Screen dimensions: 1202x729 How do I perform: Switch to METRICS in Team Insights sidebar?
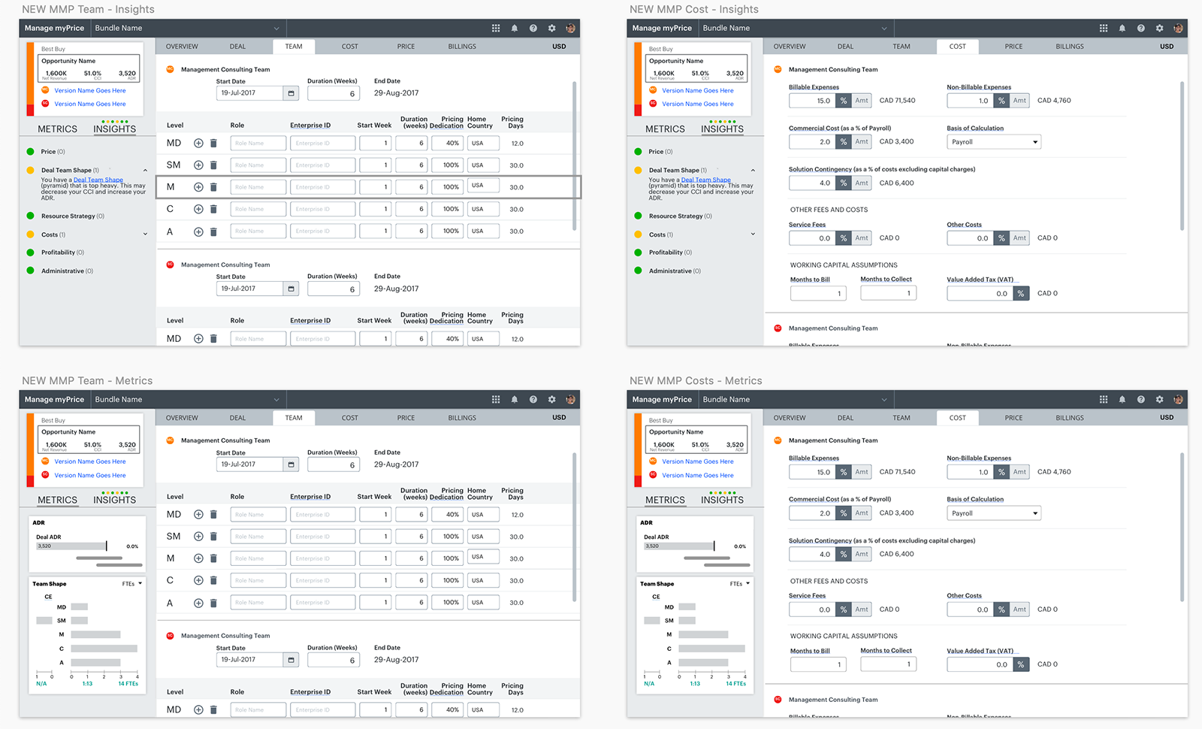pyautogui.click(x=58, y=129)
